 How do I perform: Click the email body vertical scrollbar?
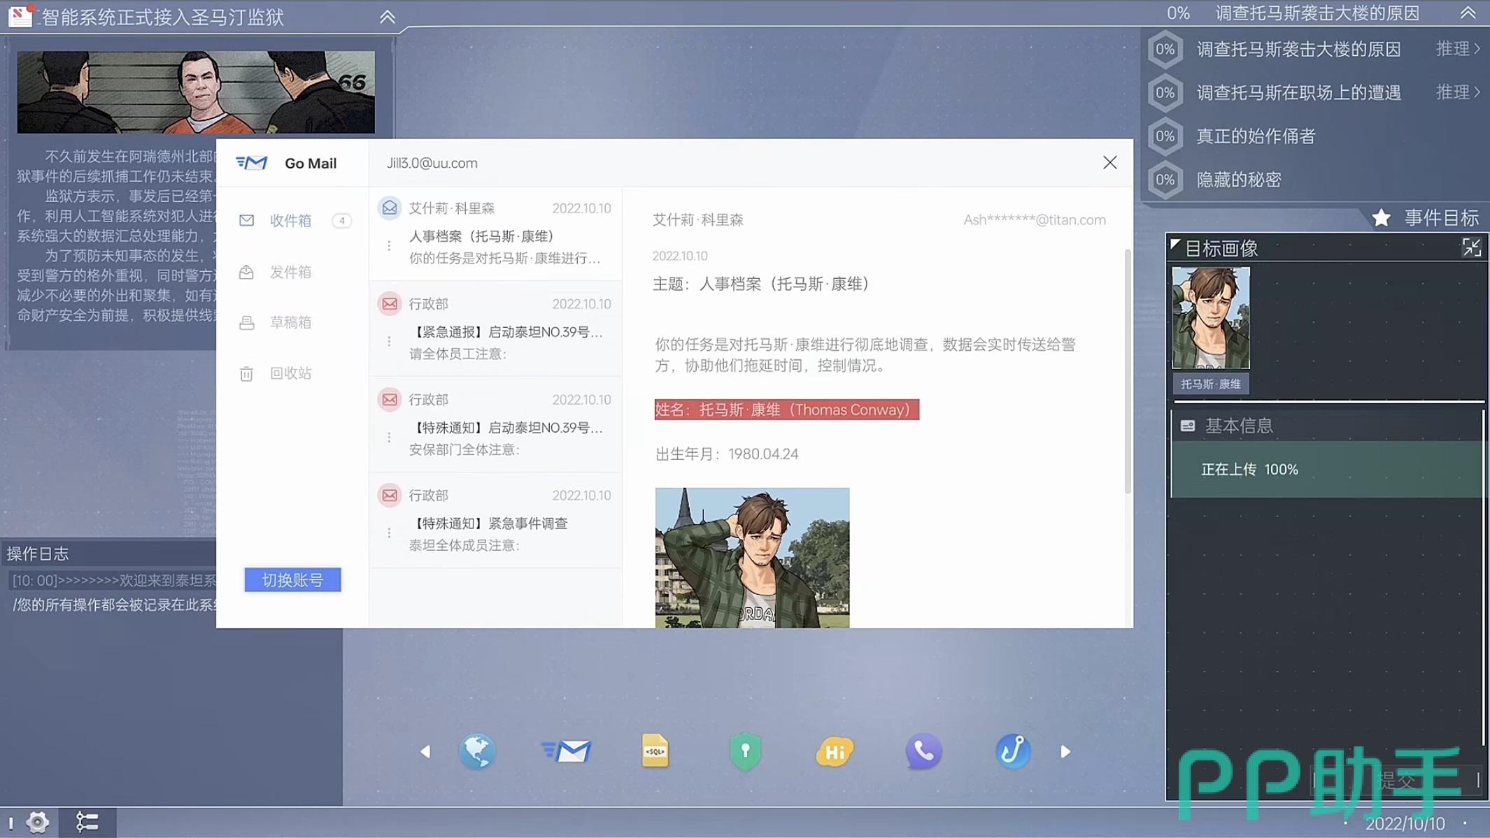tap(1128, 372)
